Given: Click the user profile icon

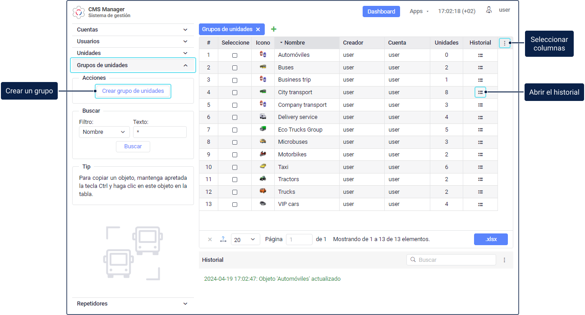Looking at the screenshot, I should 489,10.
